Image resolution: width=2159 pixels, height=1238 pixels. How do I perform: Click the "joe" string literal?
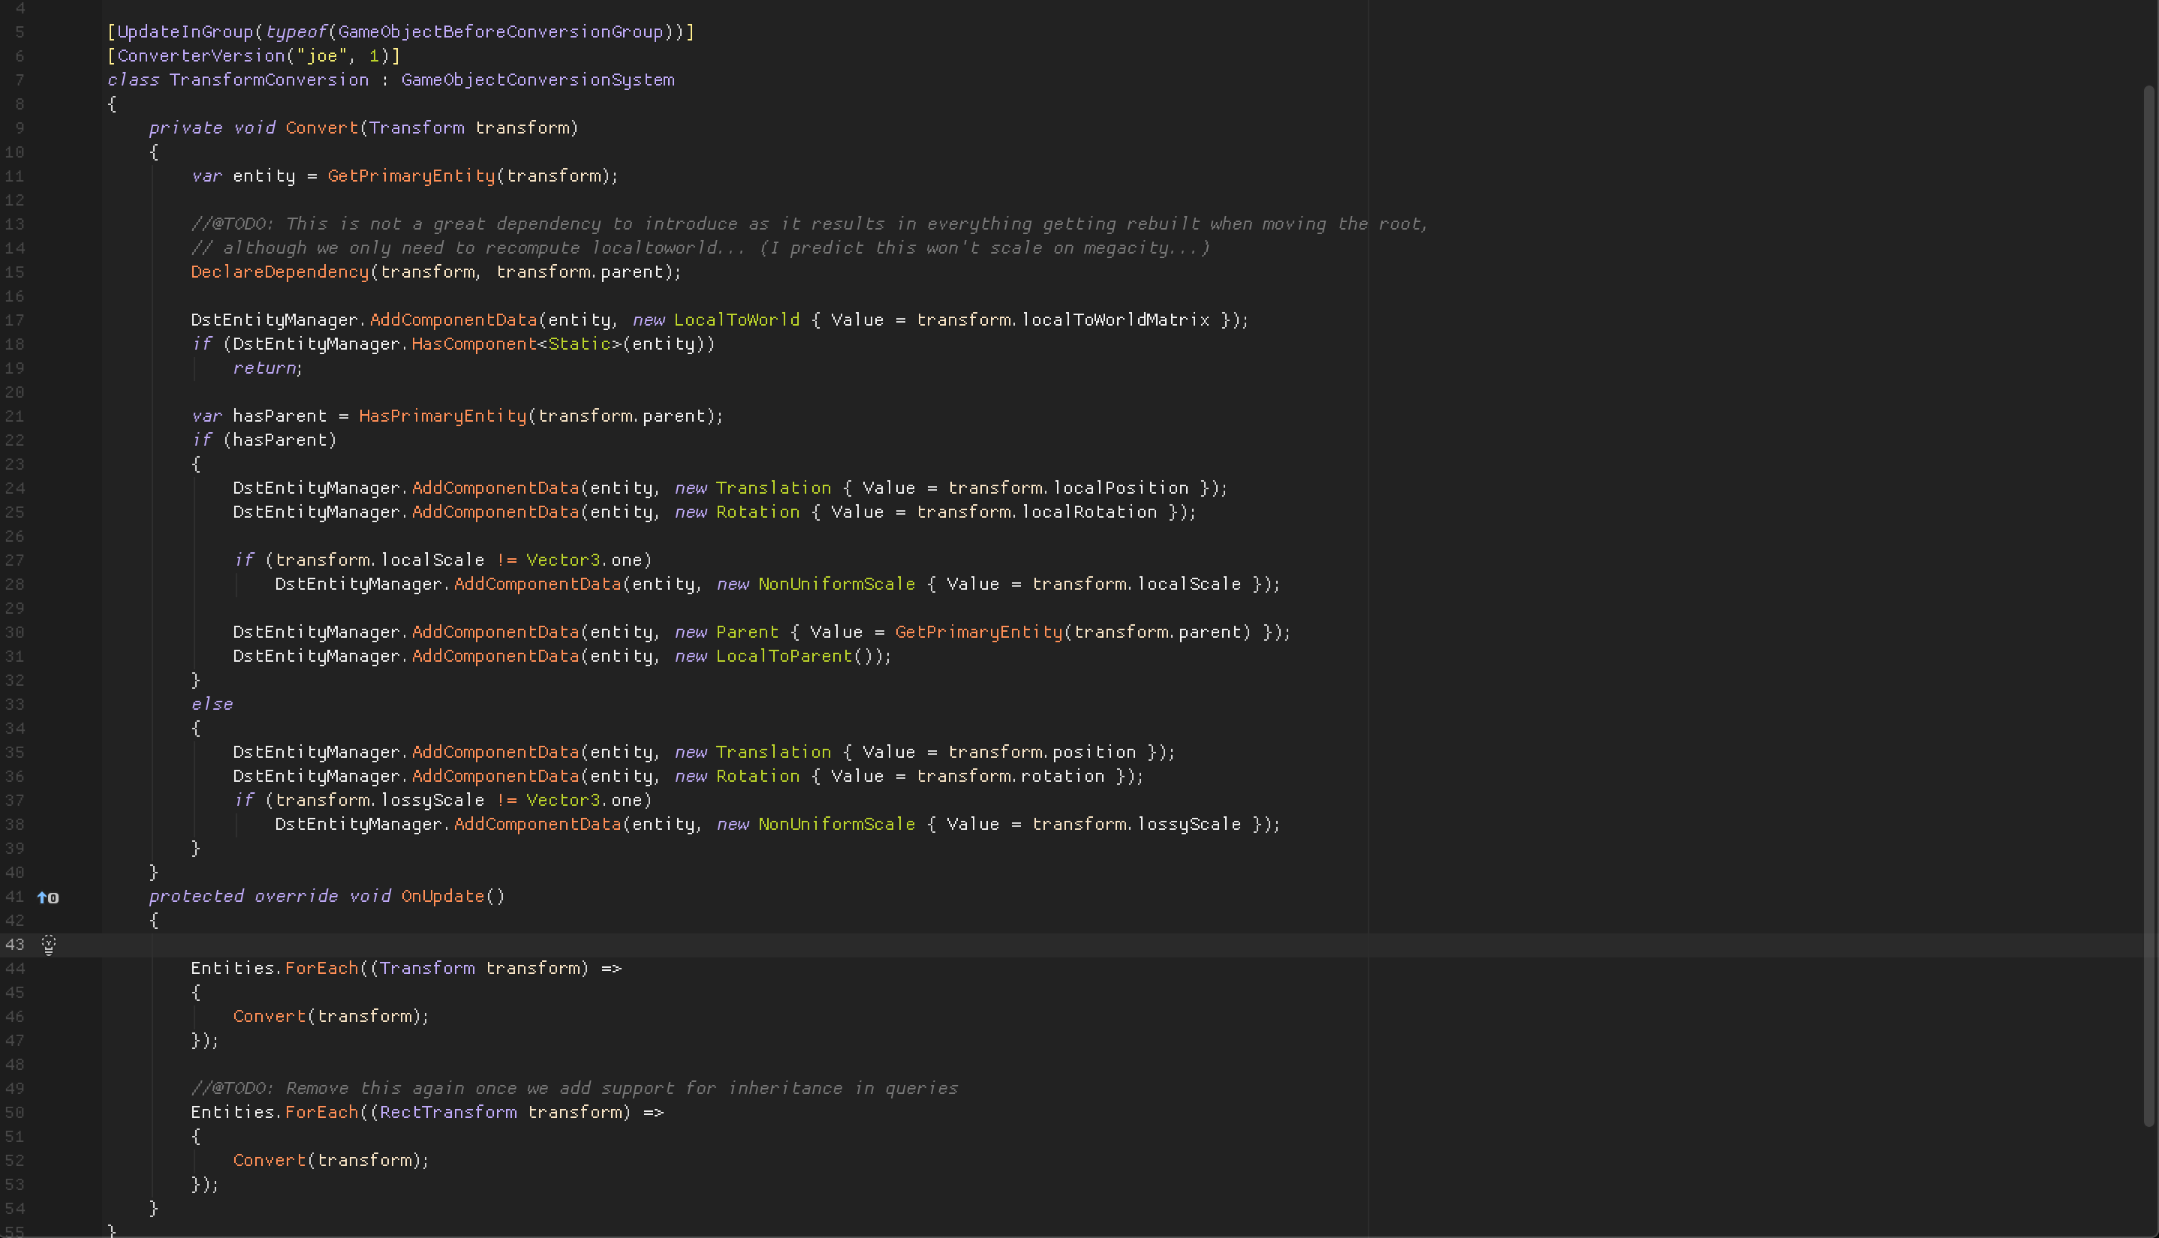321,56
